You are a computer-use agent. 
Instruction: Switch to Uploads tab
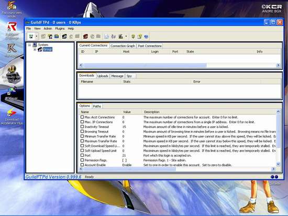pyautogui.click(x=103, y=76)
